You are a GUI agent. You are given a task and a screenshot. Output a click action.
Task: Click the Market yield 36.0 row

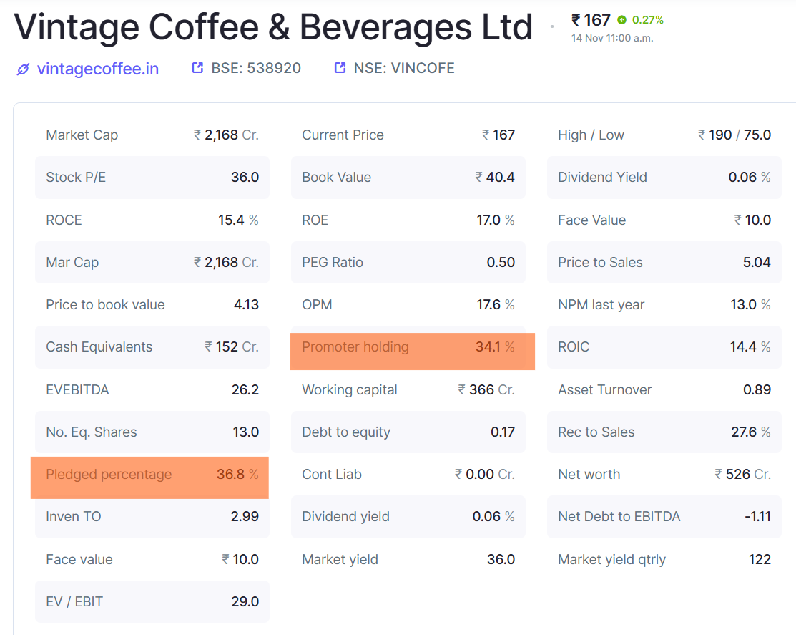[x=408, y=559]
